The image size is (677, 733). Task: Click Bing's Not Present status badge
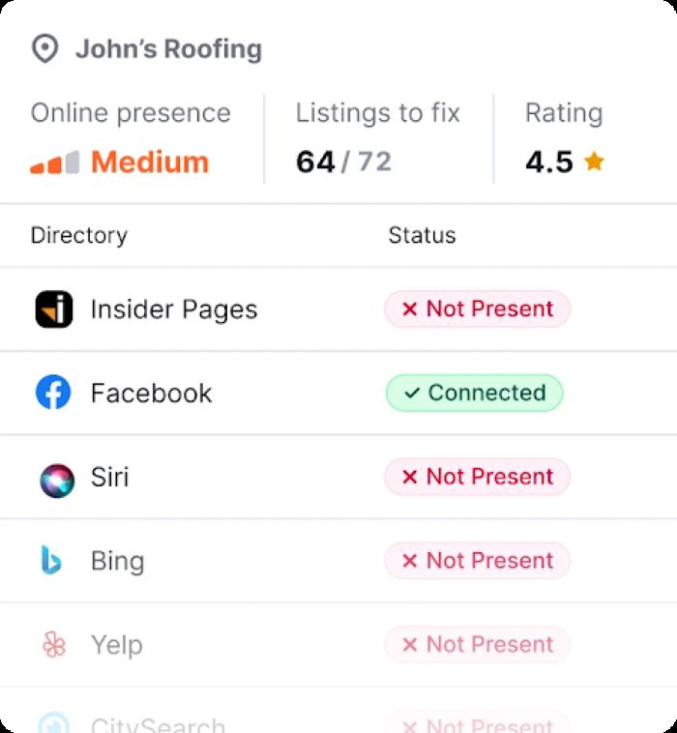(477, 561)
